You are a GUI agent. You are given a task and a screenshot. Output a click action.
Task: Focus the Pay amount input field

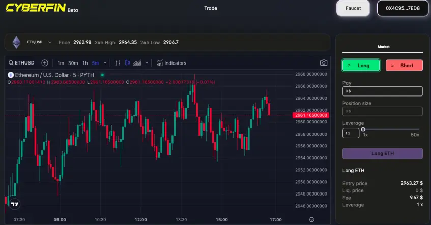point(382,91)
